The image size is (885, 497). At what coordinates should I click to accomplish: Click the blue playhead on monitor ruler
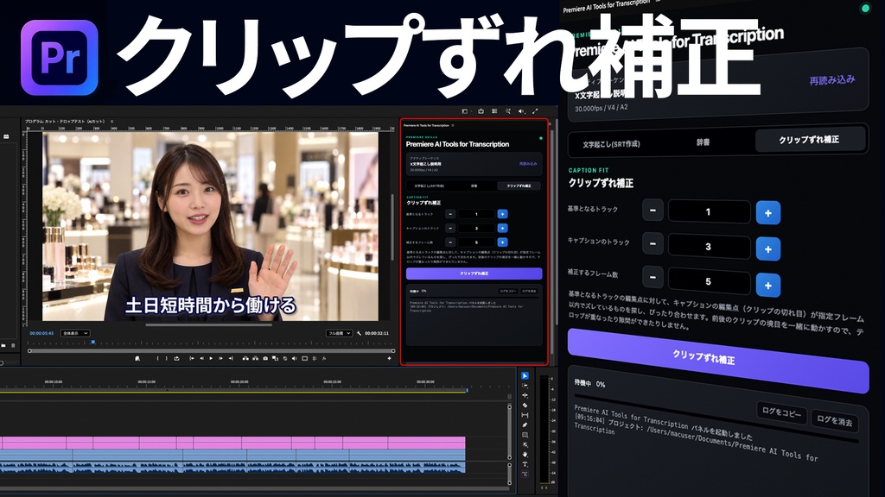[93, 342]
